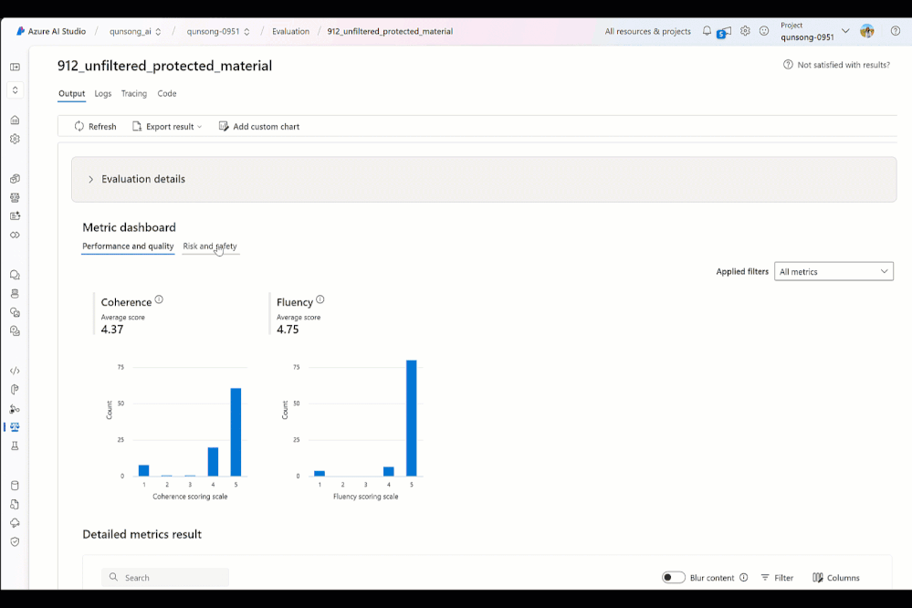The width and height of the screenshot is (912, 608).
Task: Show Fluency metric info icon
Action: click(x=320, y=299)
